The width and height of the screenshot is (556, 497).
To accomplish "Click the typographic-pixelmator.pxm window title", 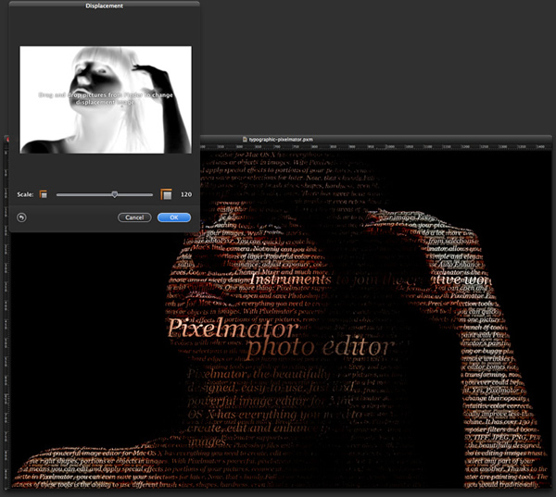I will pyautogui.click(x=281, y=140).
